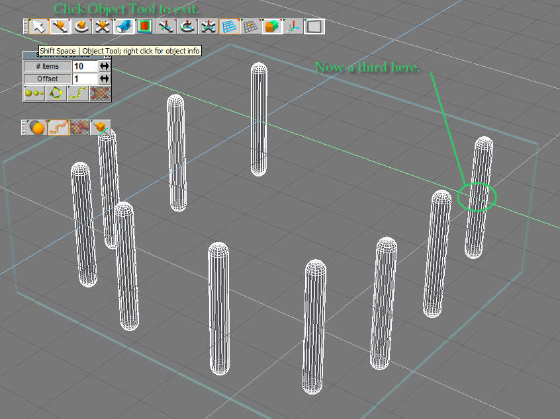The image size is (560, 419).
Task: Select the linear green-balls array icon
Action: coord(34,93)
